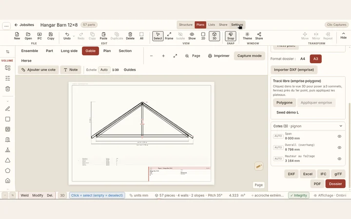Enable Capture mode
Viewport: 351px width, 219px height.
(x=250, y=56)
